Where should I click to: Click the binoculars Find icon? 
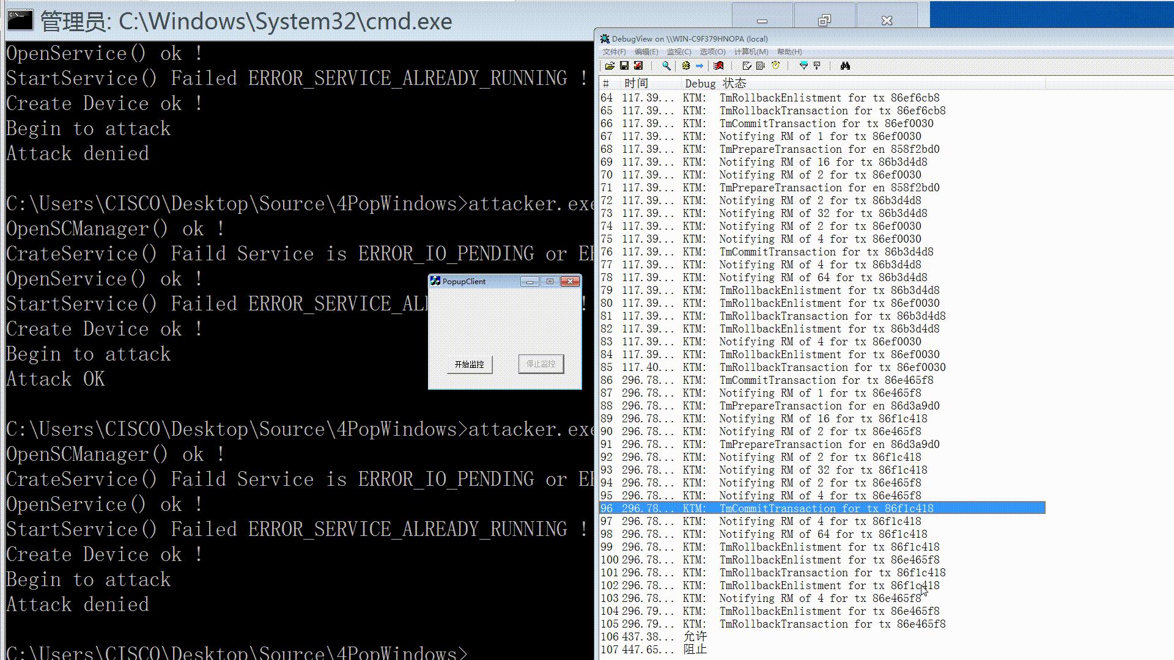(x=845, y=65)
